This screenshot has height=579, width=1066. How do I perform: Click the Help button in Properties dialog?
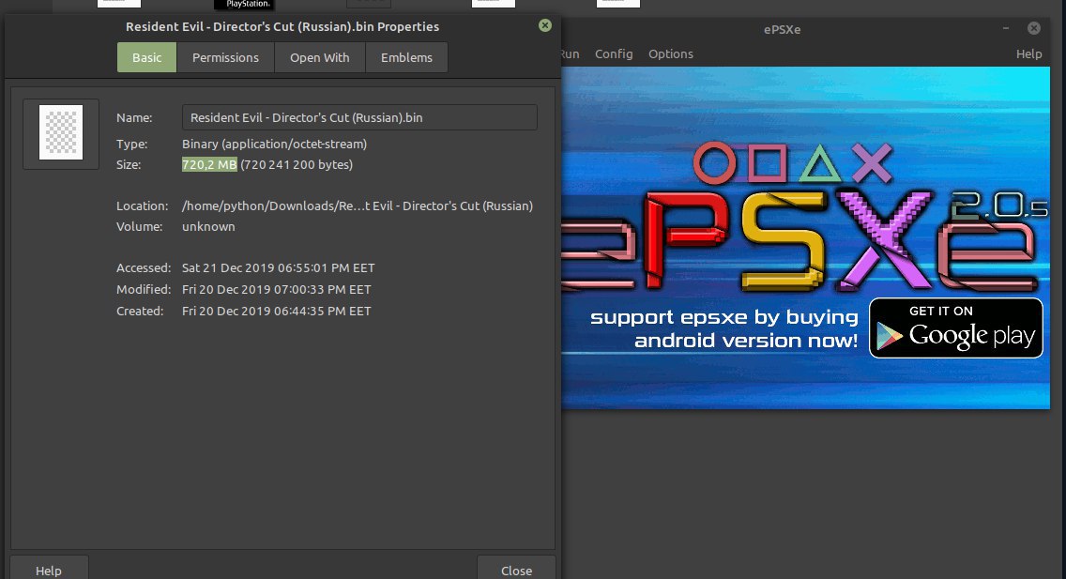click(49, 570)
